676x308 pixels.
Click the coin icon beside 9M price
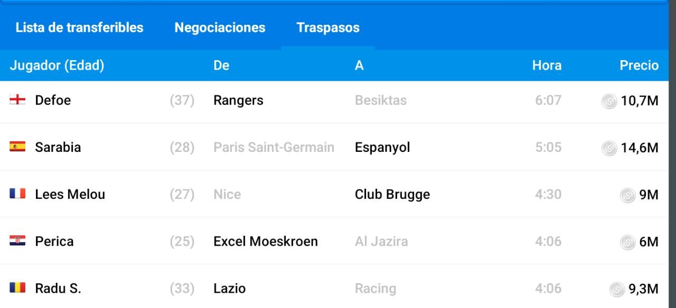(x=627, y=195)
